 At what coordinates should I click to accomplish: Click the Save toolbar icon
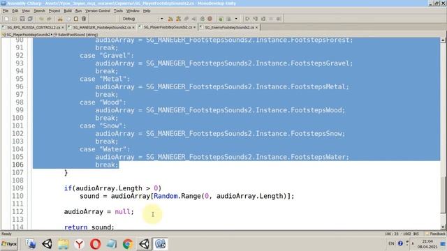[22, 19]
